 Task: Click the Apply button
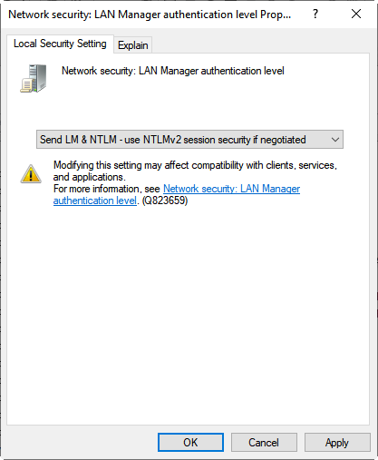[x=337, y=442]
